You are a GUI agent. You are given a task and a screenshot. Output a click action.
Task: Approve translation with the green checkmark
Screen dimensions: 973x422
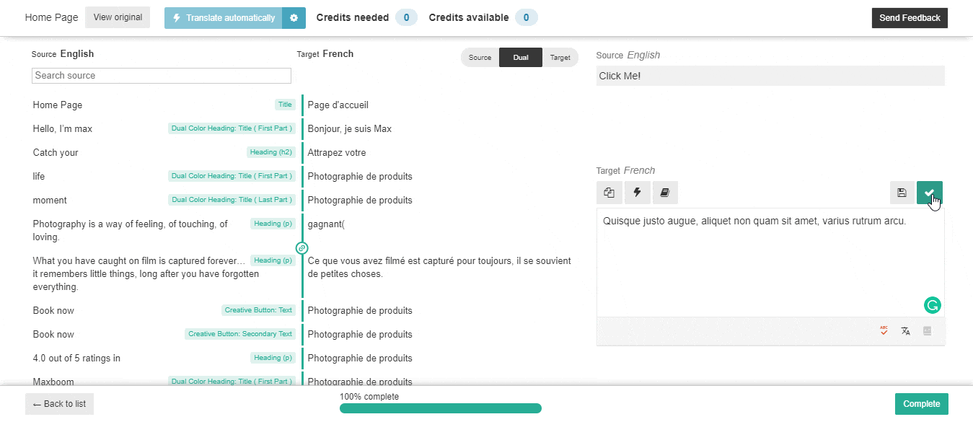coord(929,193)
